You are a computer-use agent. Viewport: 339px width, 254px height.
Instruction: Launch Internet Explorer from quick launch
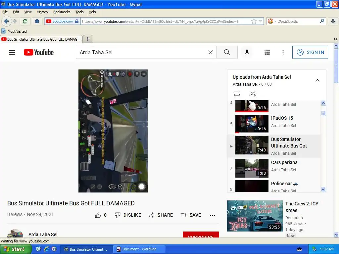pyautogui.click(x=46, y=249)
